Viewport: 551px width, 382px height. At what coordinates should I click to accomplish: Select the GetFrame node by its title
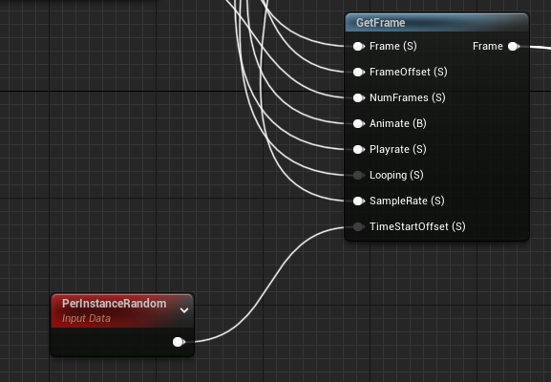coord(381,23)
